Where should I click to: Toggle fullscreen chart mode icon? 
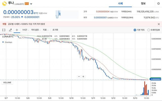point(4,30)
